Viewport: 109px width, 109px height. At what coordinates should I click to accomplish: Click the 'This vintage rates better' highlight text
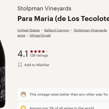click(x=69, y=95)
